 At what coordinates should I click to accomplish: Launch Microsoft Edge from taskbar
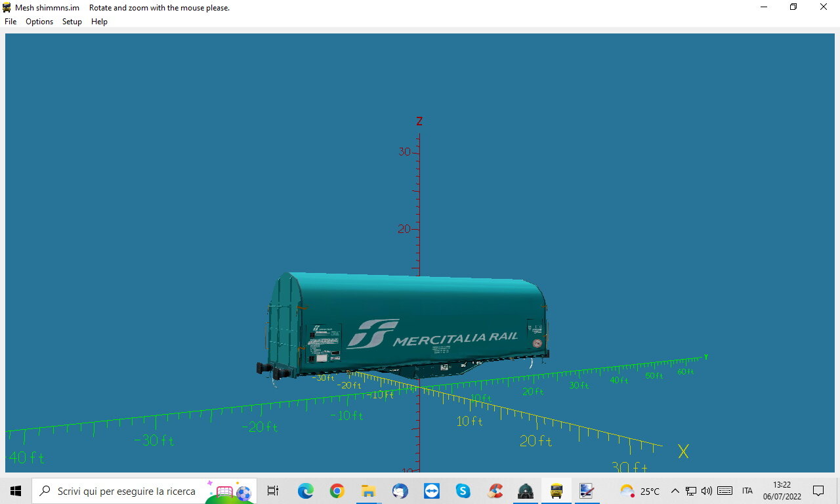click(305, 491)
